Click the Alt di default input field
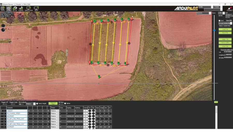Image resolution: width=233 pixels, height=132 pixels. click(x=21, y=104)
